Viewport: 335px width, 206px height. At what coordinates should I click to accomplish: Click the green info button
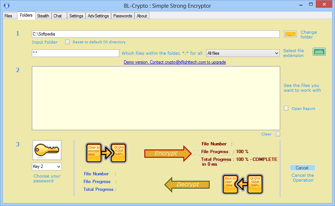319,52
